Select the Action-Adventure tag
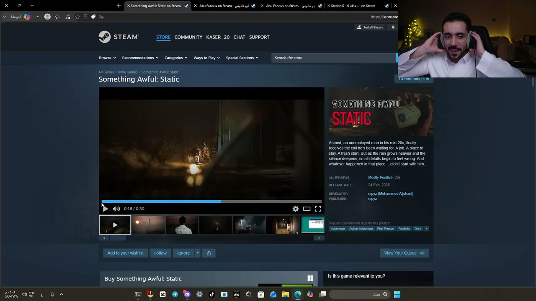Viewport: 536px width, 301px height. (x=361, y=229)
